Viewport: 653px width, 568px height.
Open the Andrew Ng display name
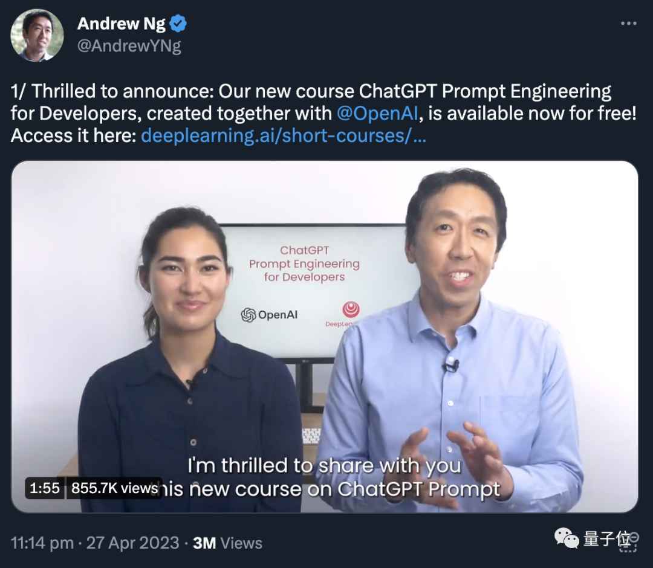tap(121, 24)
